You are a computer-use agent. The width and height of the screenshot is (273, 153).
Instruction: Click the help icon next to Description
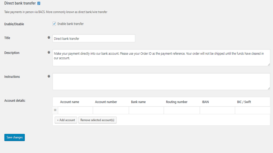pyautogui.click(x=49, y=53)
